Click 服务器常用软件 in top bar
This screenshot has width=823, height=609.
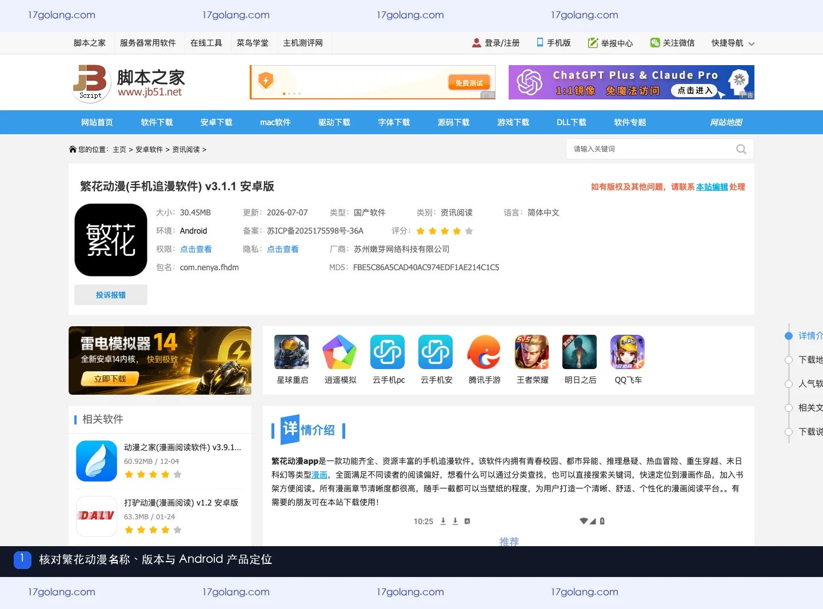point(148,43)
